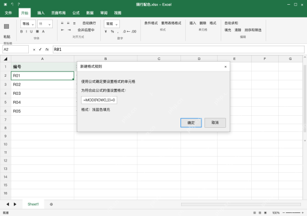Switch to the 插入 Insert tab

tap(41, 13)
